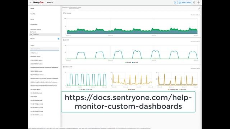
Task: Toggle Log Flushes legend in Database I/O
Action: [132, 89]
